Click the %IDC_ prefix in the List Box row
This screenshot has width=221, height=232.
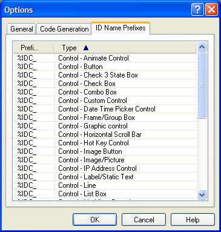(27, 194)
